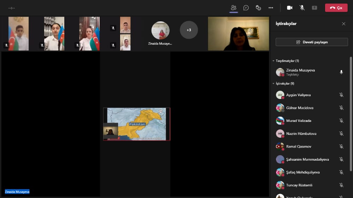Image resolution: width=353 pixels, height=198 pixels.
Task: Open the participants panel icon
Action: click(x=234, y=8)
